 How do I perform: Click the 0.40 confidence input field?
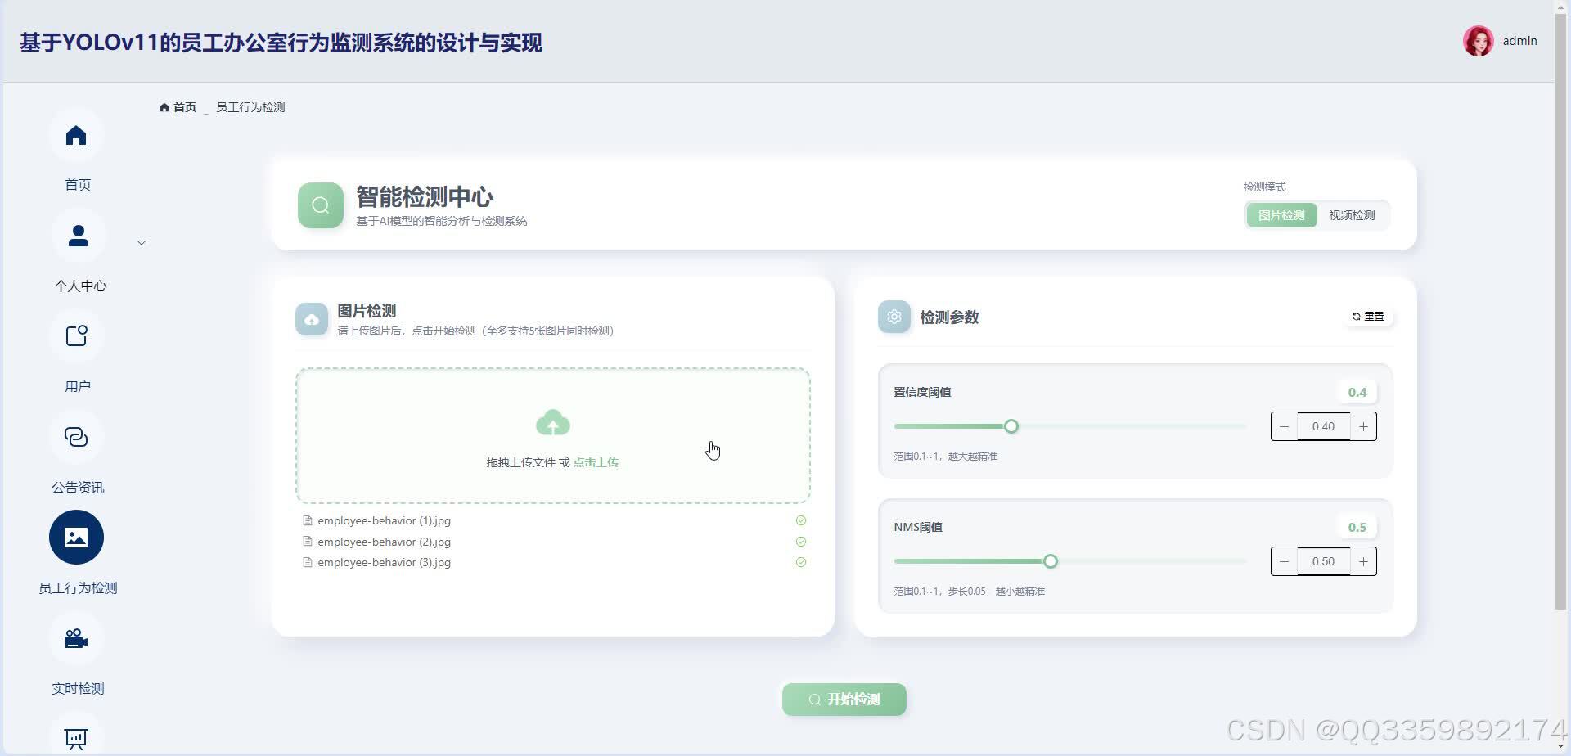(1324, 426)
